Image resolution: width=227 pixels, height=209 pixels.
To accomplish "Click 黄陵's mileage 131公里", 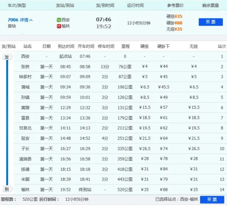I will point(125,108).
